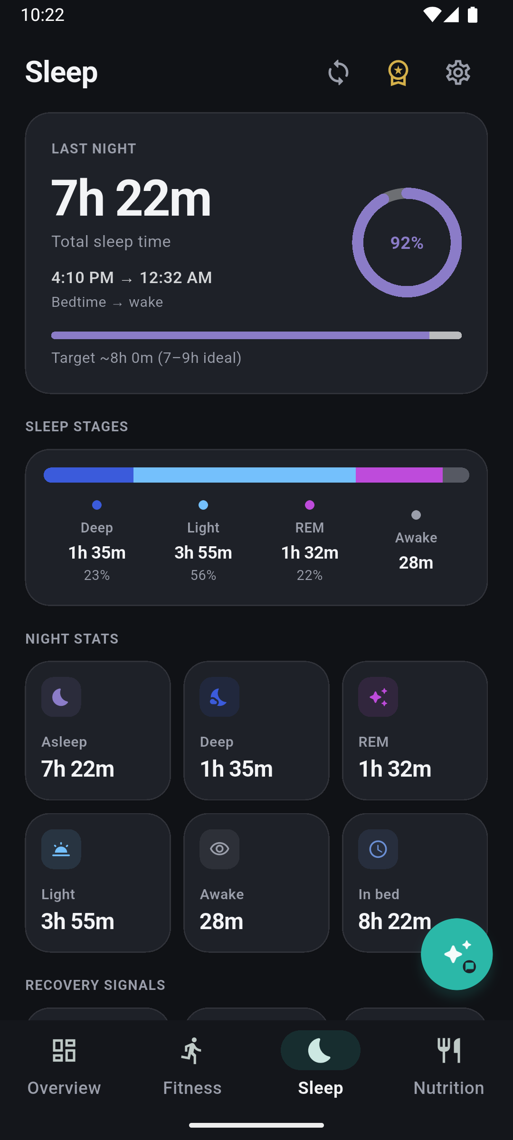The width and height of the screenshot is (513, 1140).
Task: Tap the Deep sleep icon in Night Stats
Action: coord(219,697)
